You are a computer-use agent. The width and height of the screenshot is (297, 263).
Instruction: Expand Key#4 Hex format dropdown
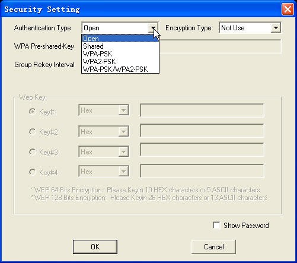pyautogui.click(x=123, y=172)
